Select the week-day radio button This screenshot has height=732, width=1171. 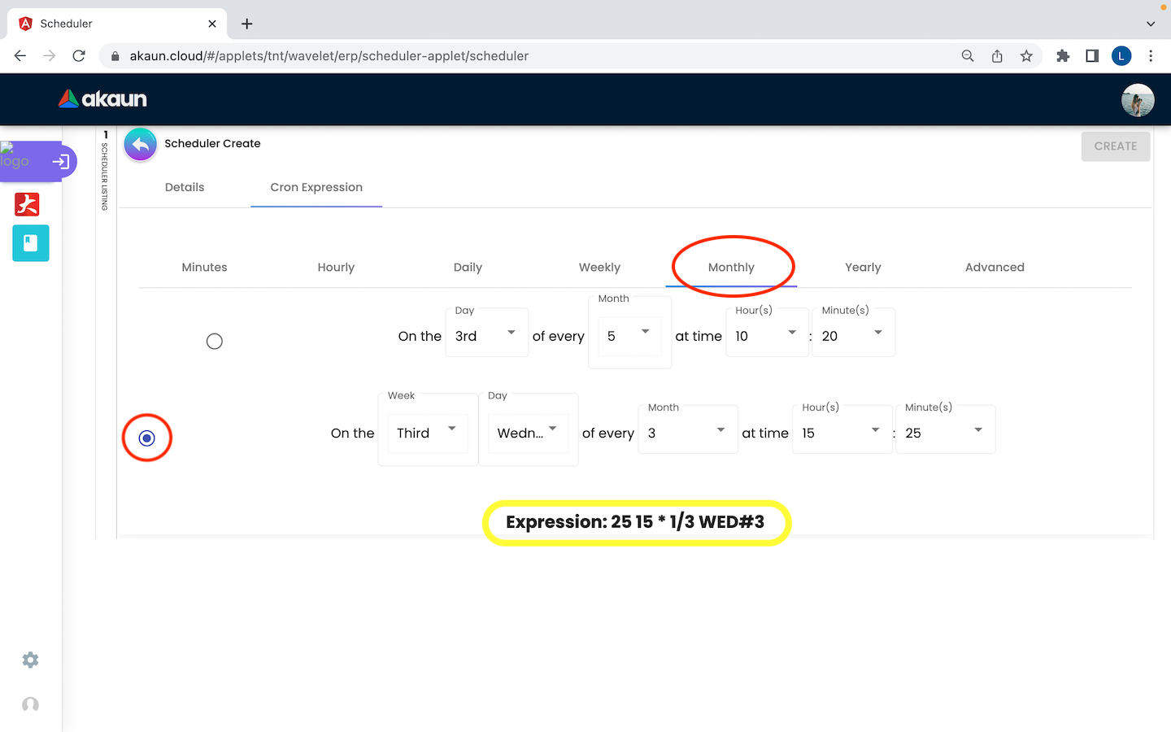(147, 438)
